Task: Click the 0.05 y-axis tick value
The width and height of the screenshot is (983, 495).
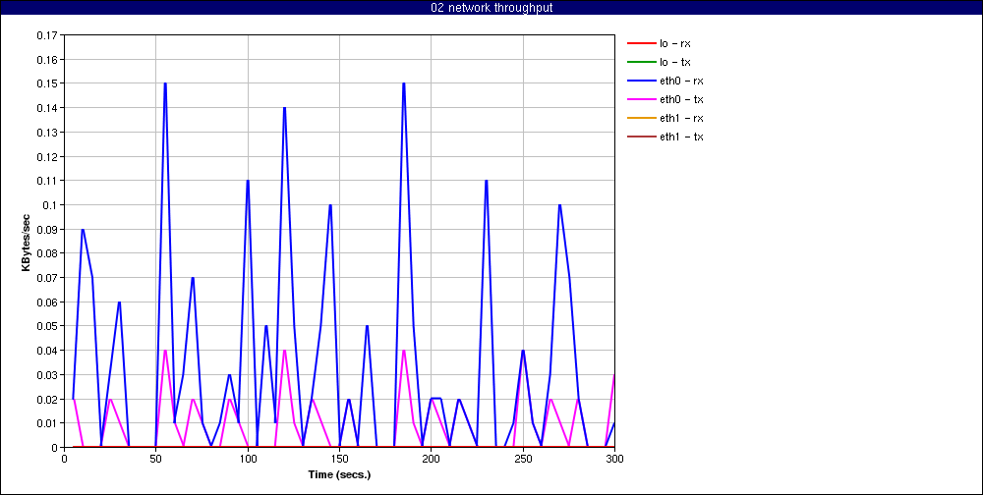Action: pyautogui.click(x=47, y=326)
